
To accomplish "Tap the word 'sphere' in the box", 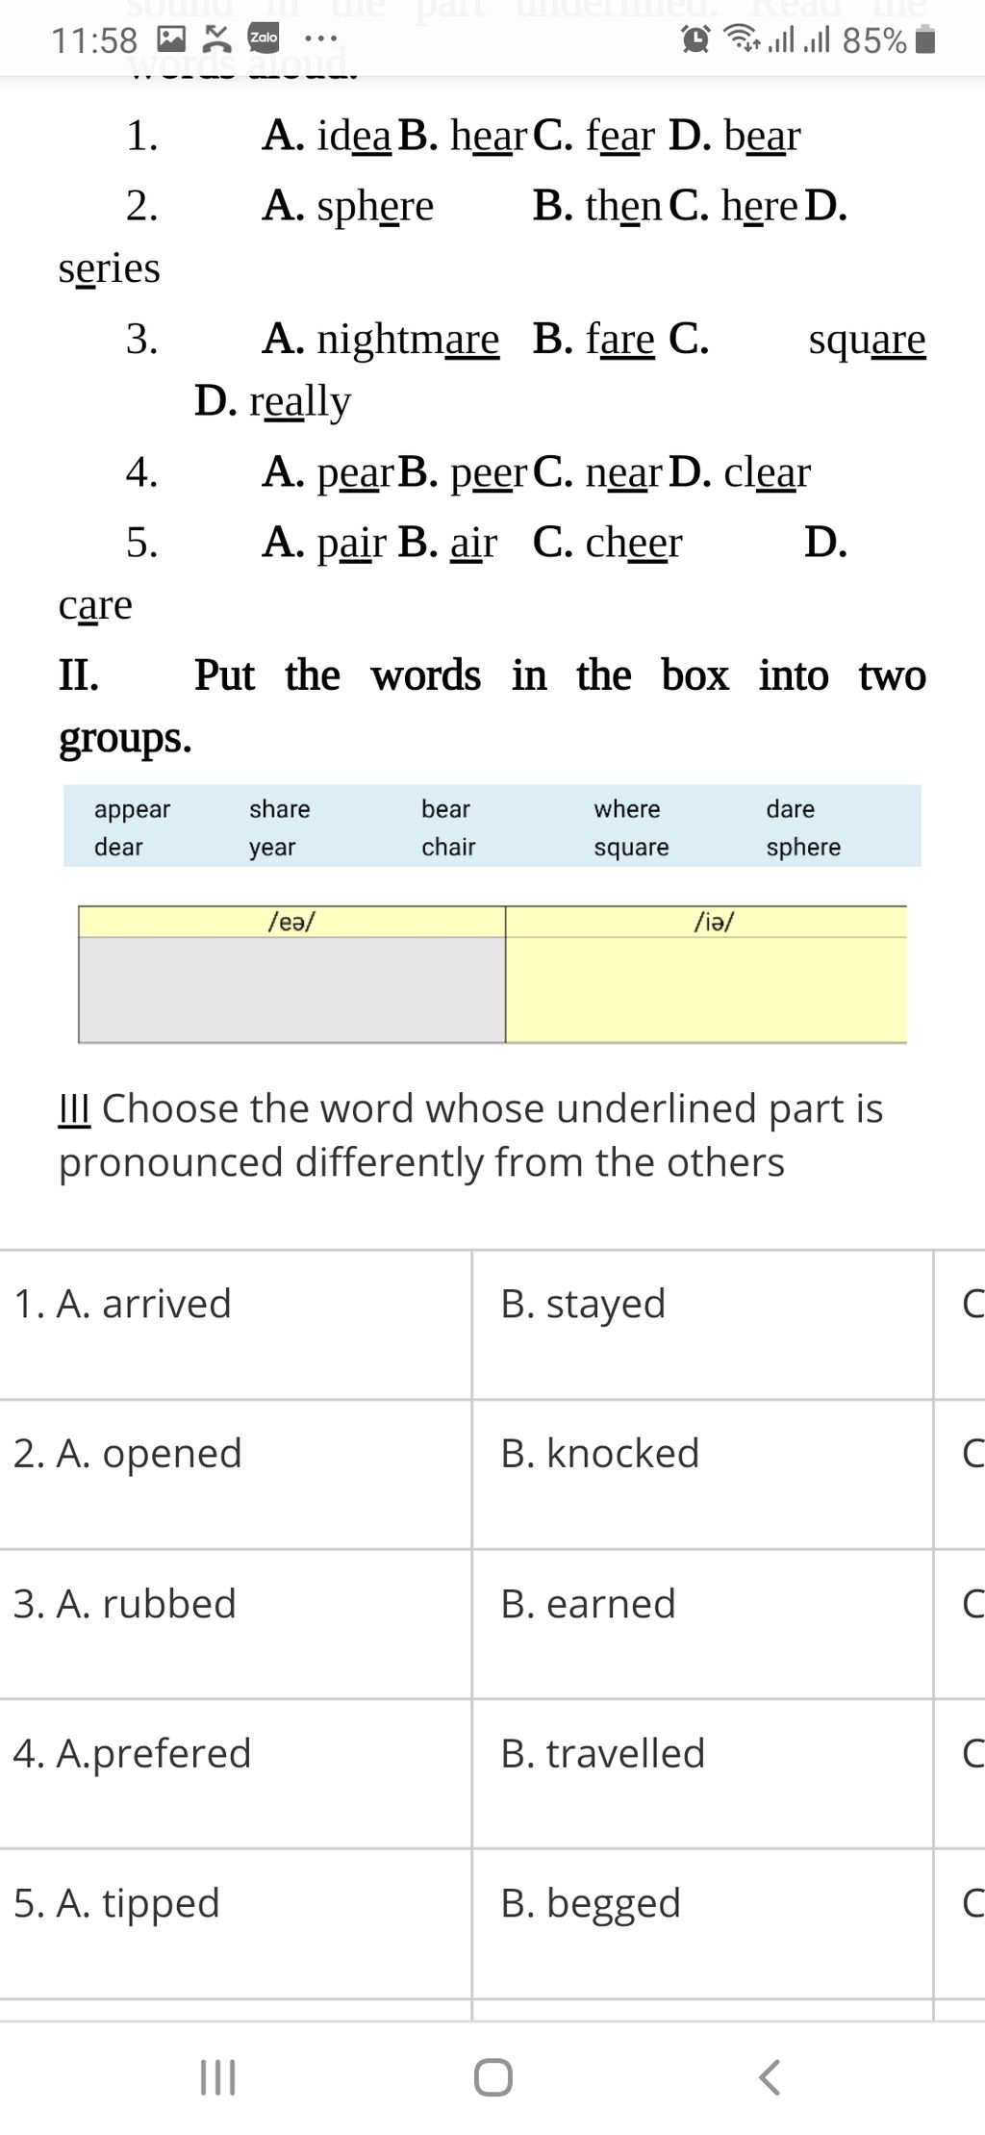I will [803, 848].
